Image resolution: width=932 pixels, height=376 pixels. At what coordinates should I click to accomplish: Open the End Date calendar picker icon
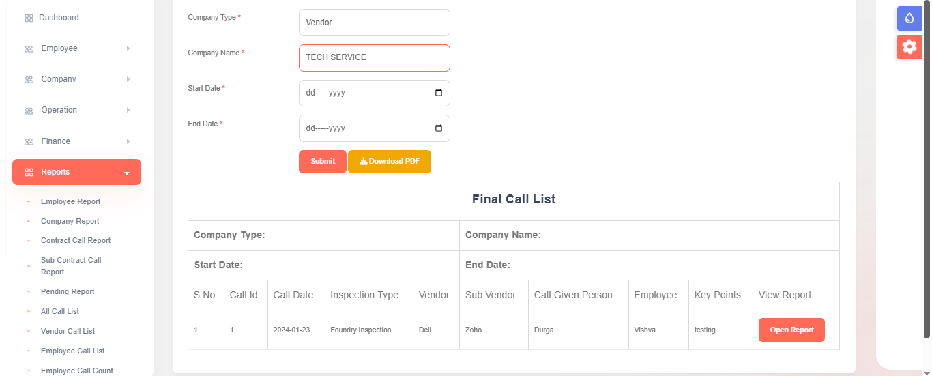(x=439, y=128)
